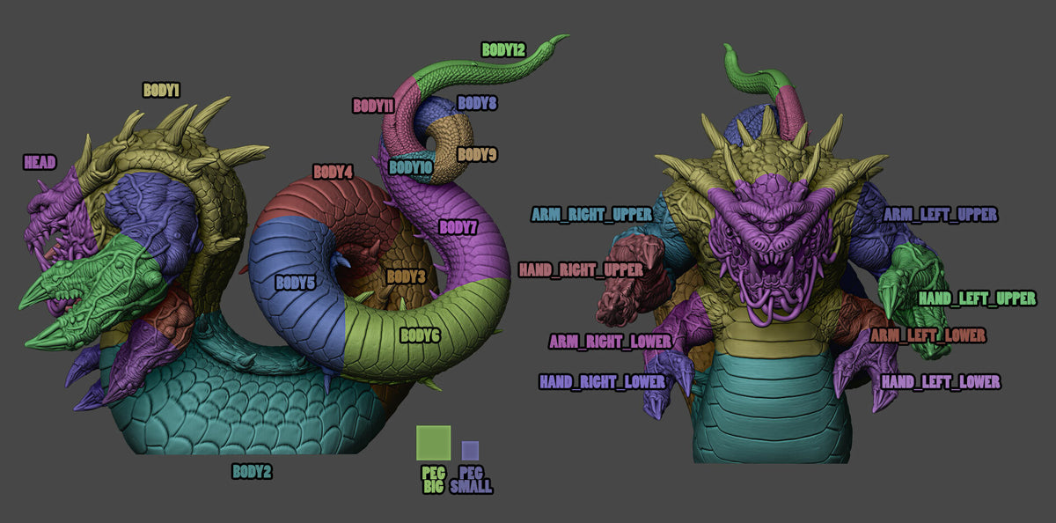Click the HAND_LEFT_UPPER label
1056x523 pixels.
pos(977,297)
